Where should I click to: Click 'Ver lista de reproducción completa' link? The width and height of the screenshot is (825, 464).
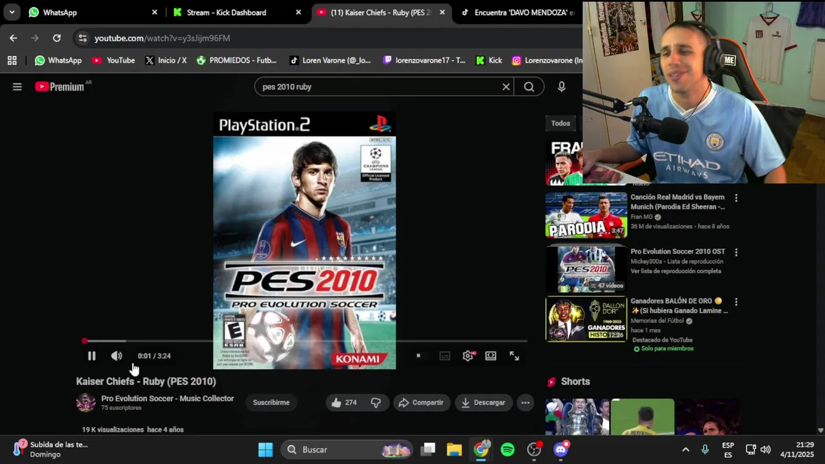(x=675, y=271)
